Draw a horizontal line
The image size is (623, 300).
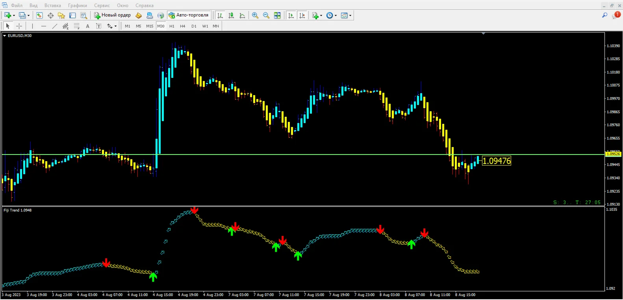coord(43,26)
